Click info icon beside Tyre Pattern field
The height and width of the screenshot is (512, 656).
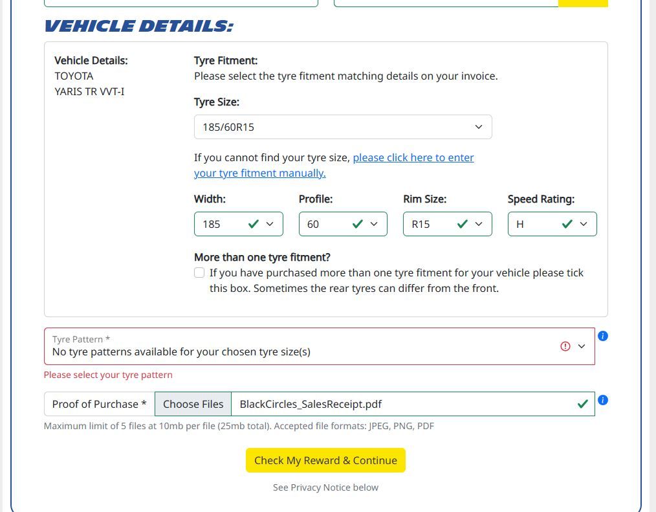point(603,336)
